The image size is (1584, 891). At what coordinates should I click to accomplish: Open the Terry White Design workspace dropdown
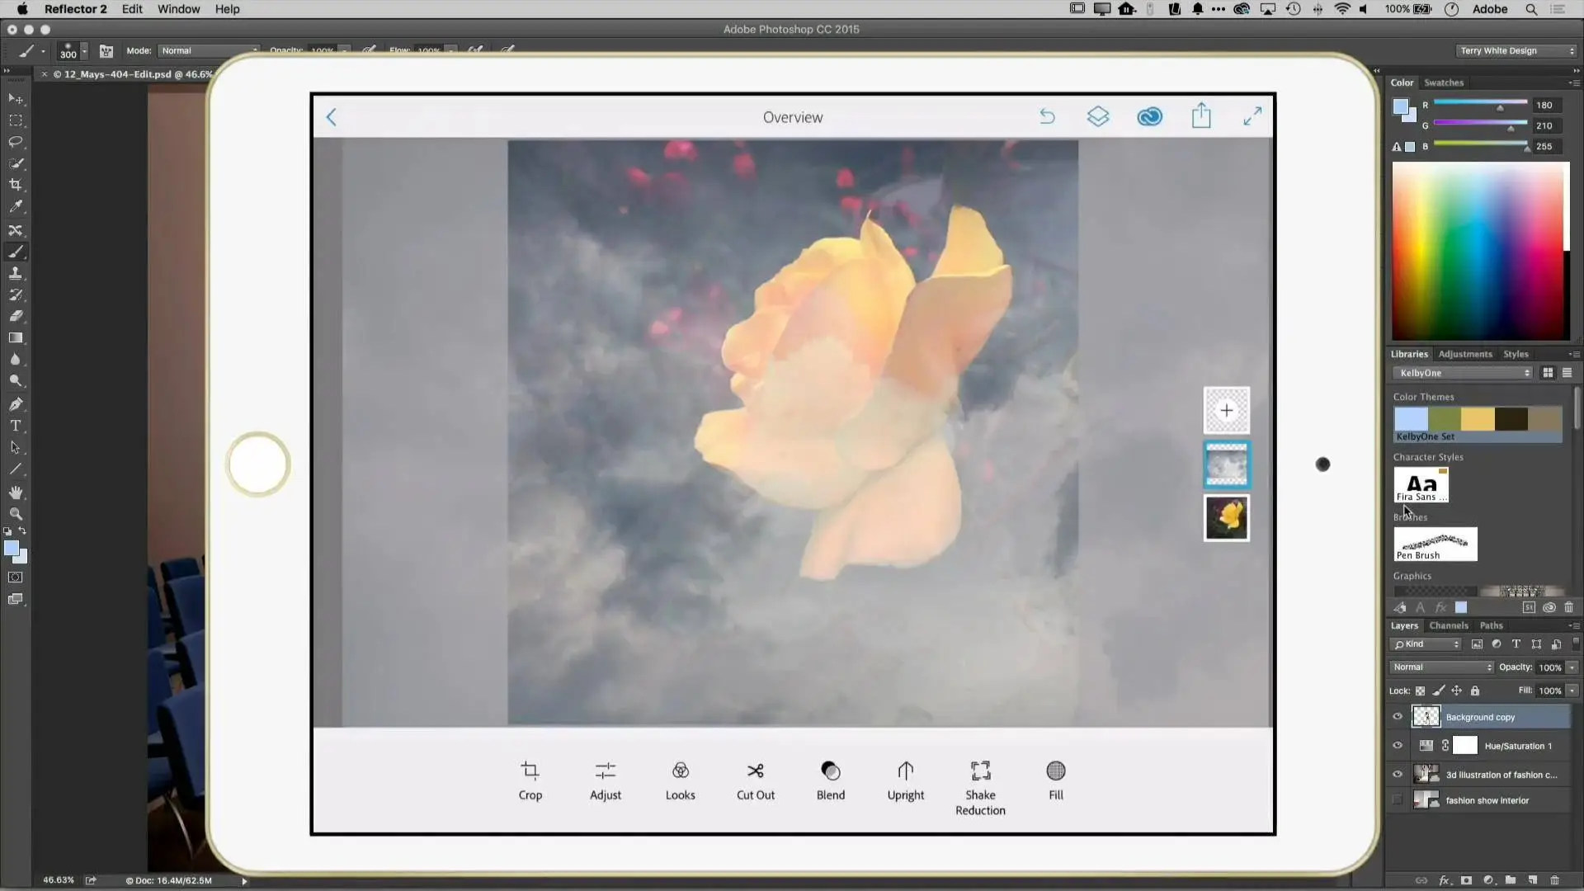click(x=1516, y=50)
